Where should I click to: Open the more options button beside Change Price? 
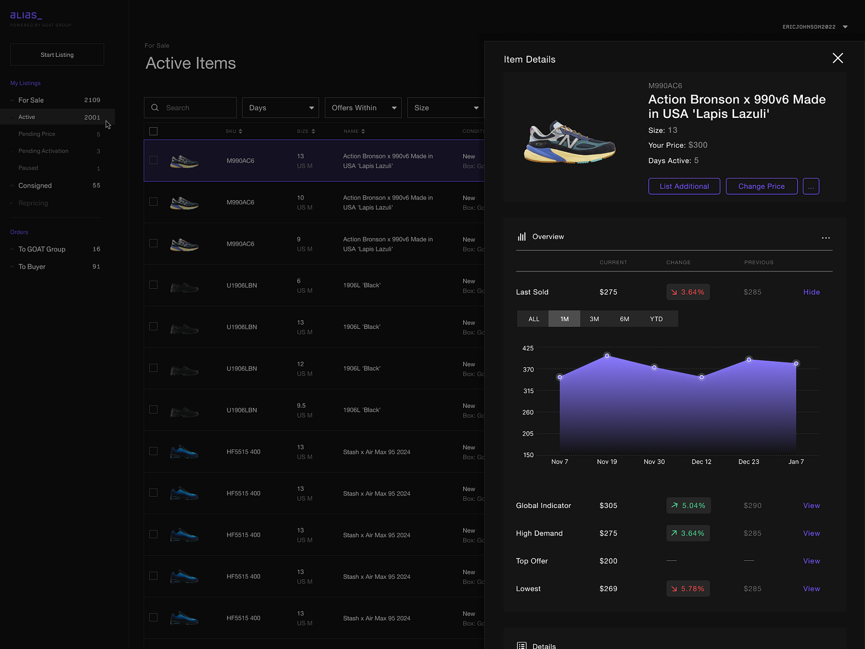pyautogui.click(x=811, y=186)
